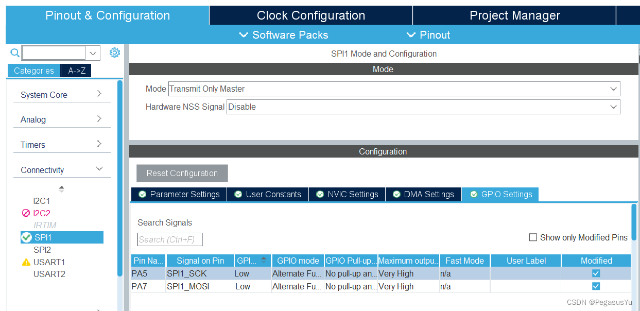Switch to Project Manager tab

pos(514,15)
